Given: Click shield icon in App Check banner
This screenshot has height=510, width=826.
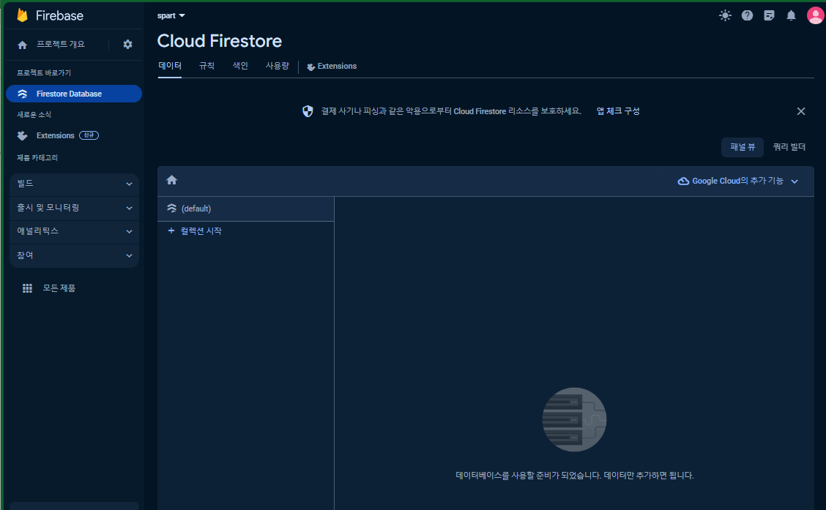Looking at the screenshot, I should click(308, 111).
